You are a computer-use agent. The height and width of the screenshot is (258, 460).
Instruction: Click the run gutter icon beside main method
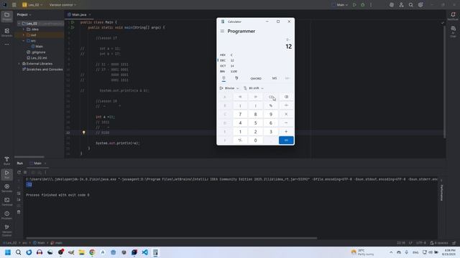coord(73,27)
